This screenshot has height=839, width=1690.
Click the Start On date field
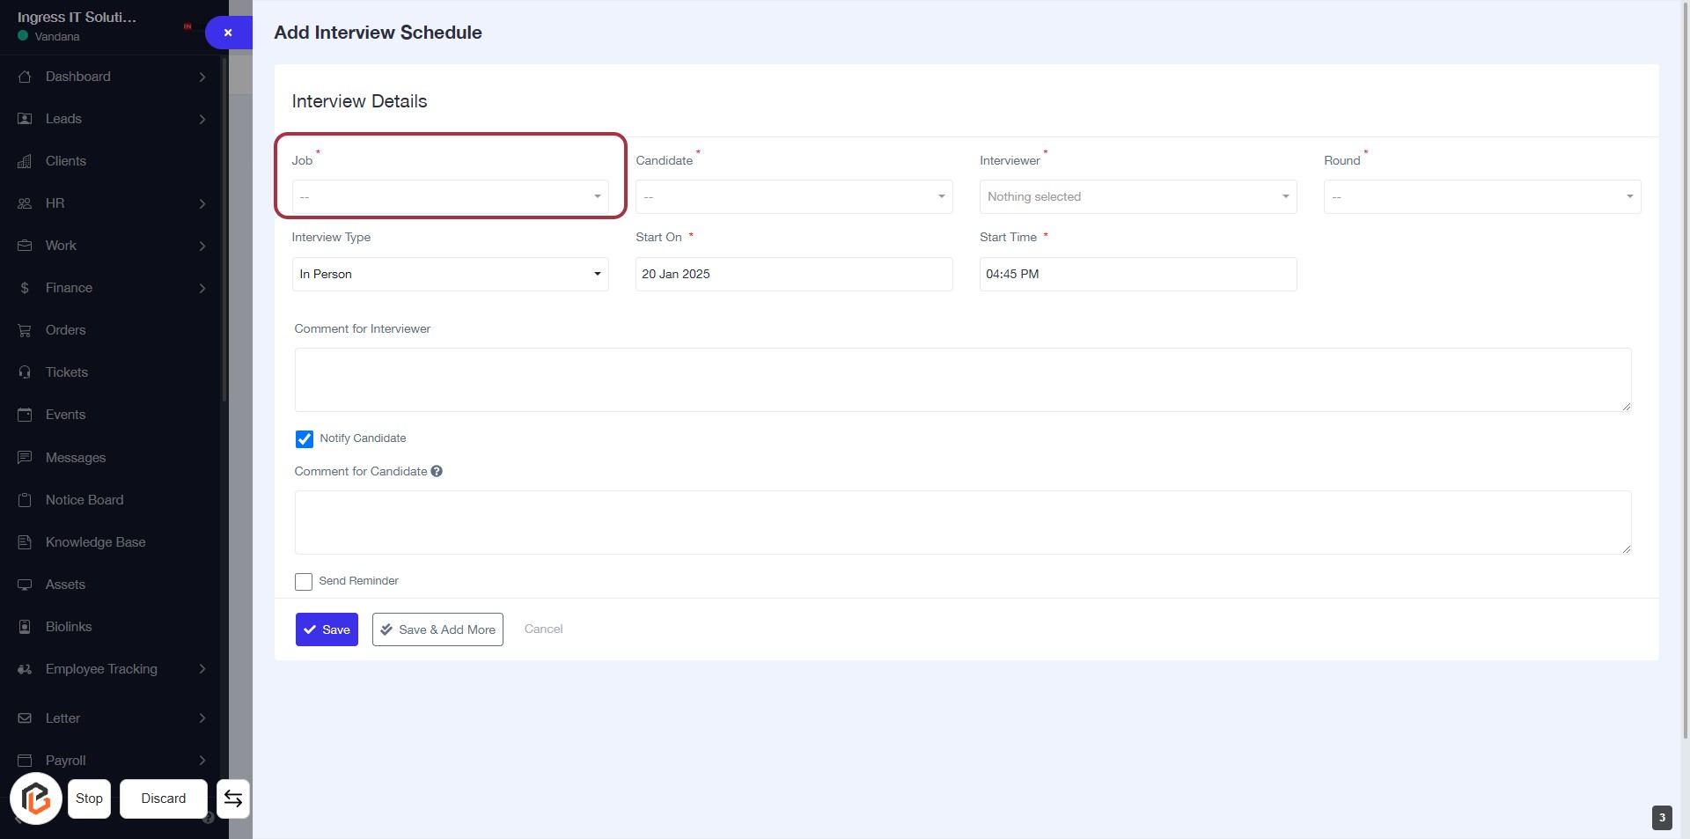tap(793, 275)
